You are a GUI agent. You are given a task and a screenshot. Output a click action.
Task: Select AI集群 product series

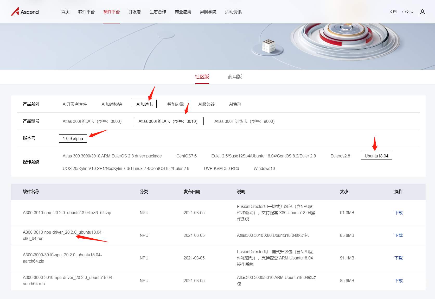[x=235, y=104]
